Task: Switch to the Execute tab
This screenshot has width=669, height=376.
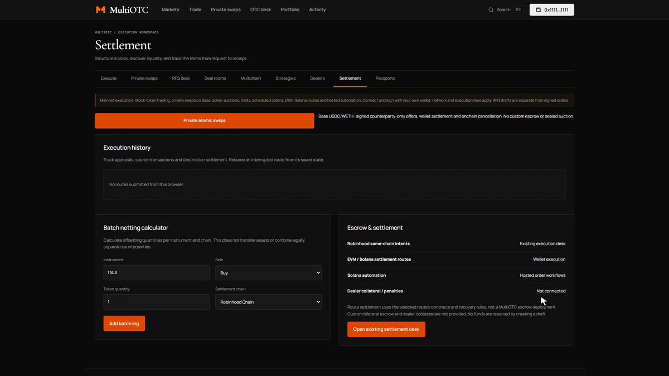Action: pyautogui.click(x=109, y=79)
